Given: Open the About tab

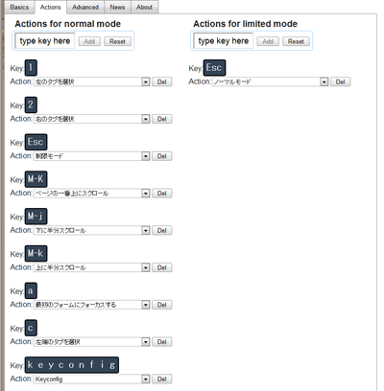Looking at the screenshot, I should (144, 7).
